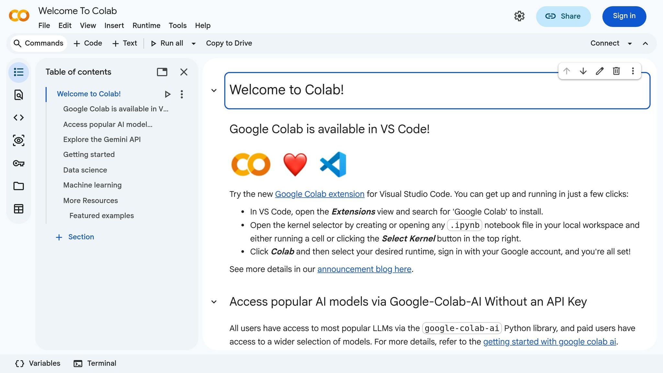Go to More Resources entry

[90, 201]
